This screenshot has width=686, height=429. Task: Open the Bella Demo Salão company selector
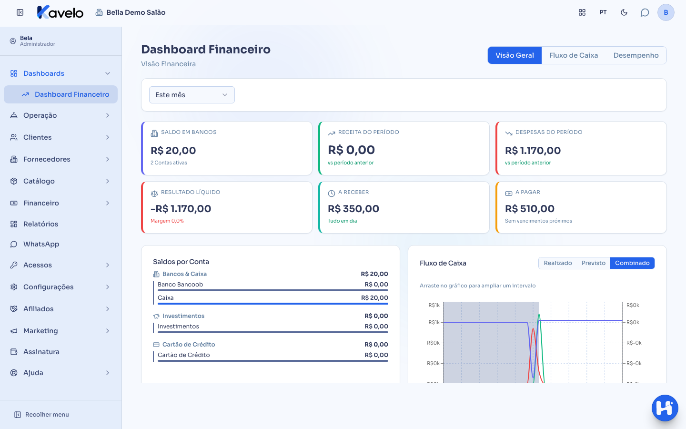(x=131, y=12)
